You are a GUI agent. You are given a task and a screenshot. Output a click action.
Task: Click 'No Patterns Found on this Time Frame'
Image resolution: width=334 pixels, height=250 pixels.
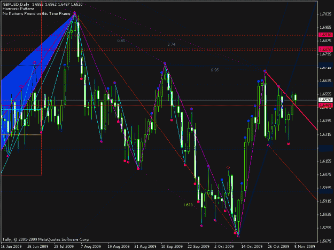pyautogui.click(x=36, y=14)
